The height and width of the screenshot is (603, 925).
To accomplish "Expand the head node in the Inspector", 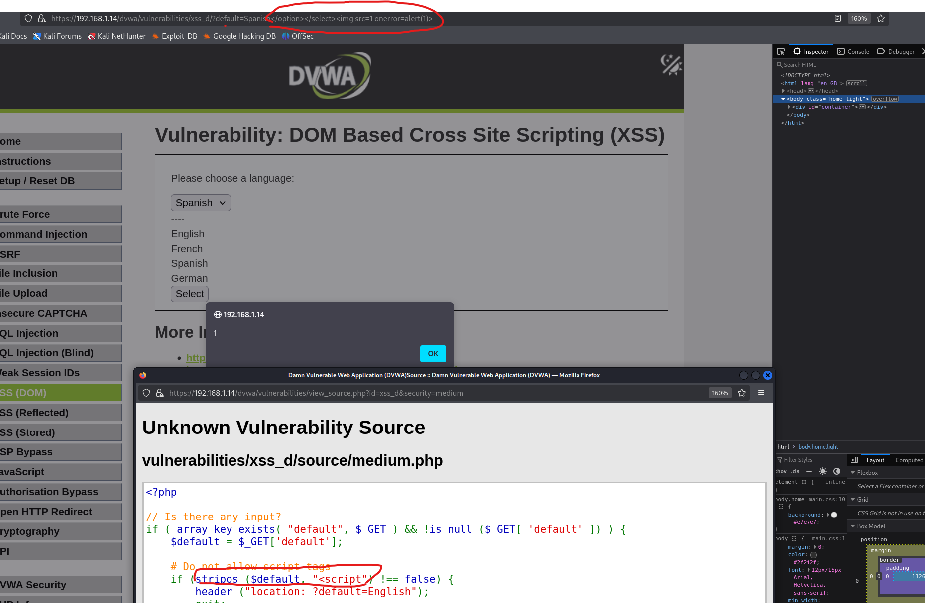I will coord(783,91).
